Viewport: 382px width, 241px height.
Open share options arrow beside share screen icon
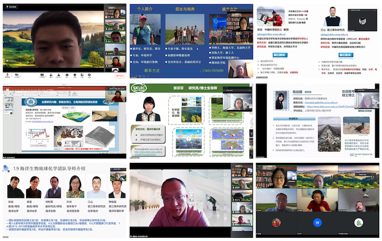46,76
